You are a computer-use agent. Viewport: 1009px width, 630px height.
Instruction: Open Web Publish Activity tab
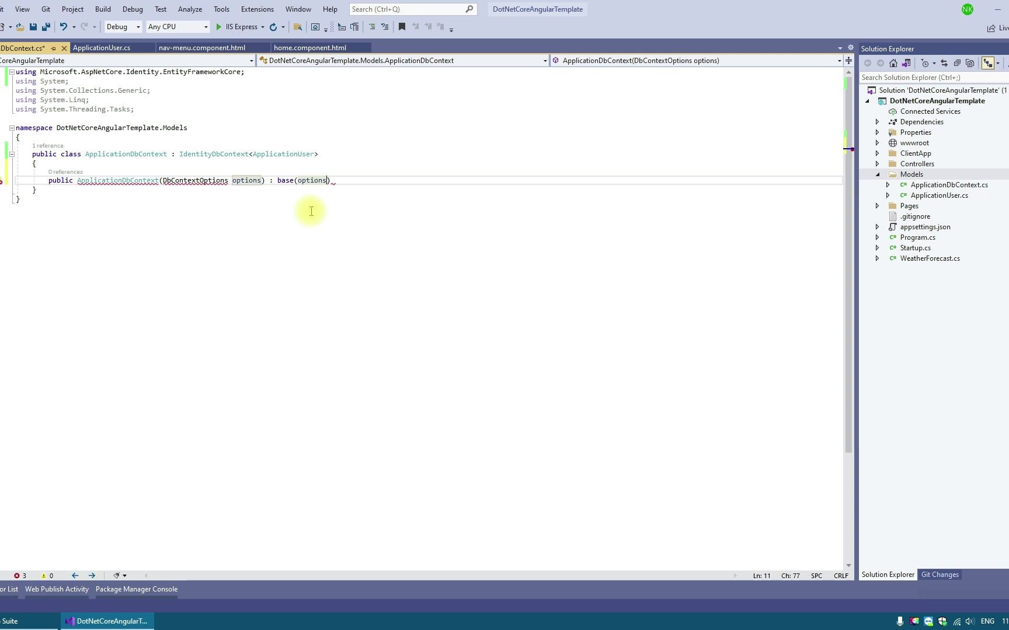(x=57, y=589)
